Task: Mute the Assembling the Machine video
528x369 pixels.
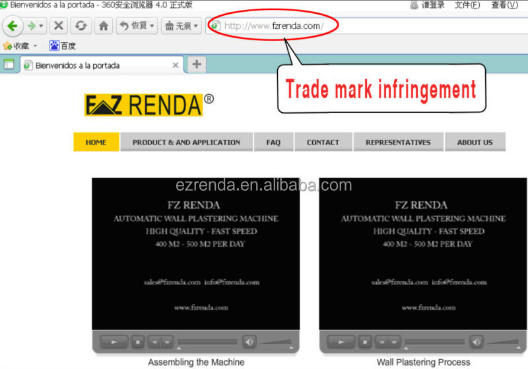Action: 249,342
